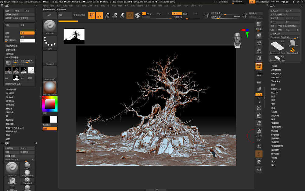
Task: Toggle the Mrgb channel button
Action: point(149,13)
